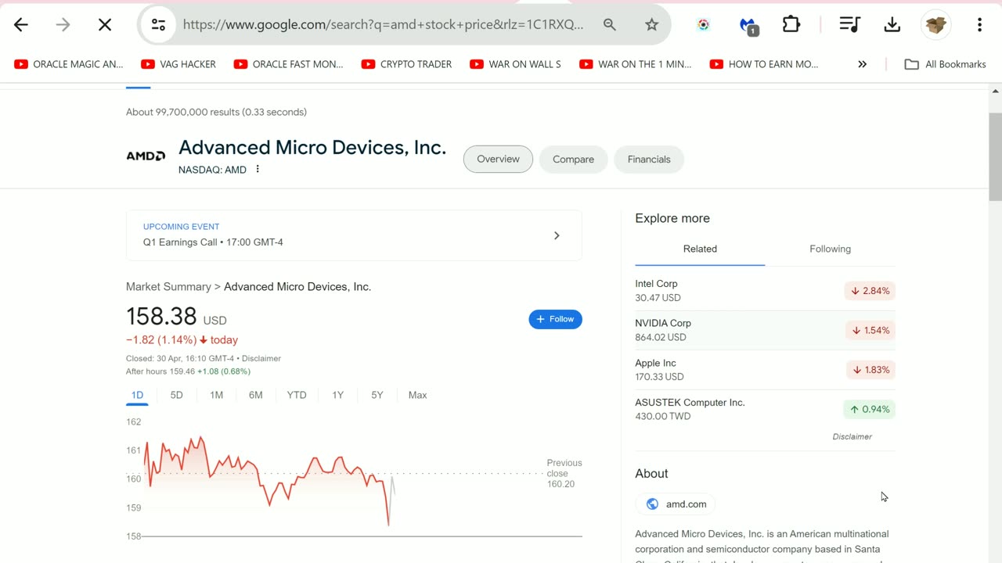Click the address bar URL
Viewport: 1002px width, 563px height.
pos(383,25)
